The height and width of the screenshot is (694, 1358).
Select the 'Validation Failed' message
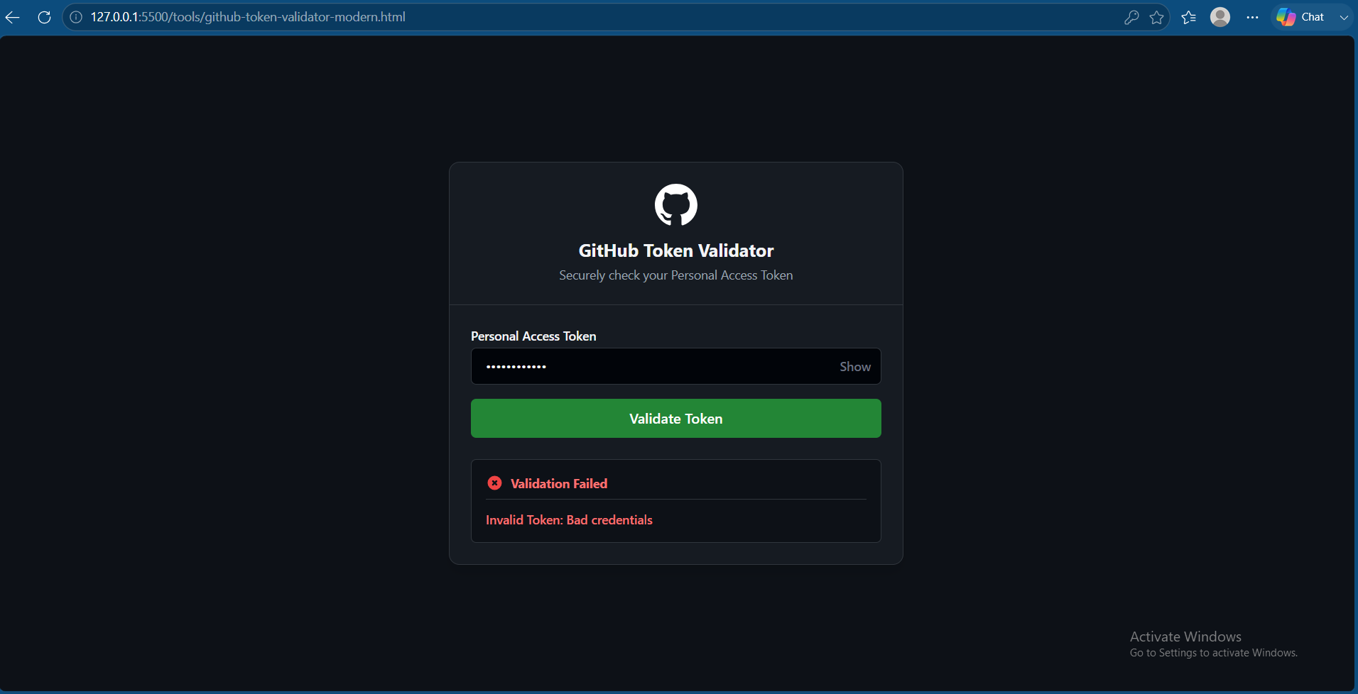point(559,483)
